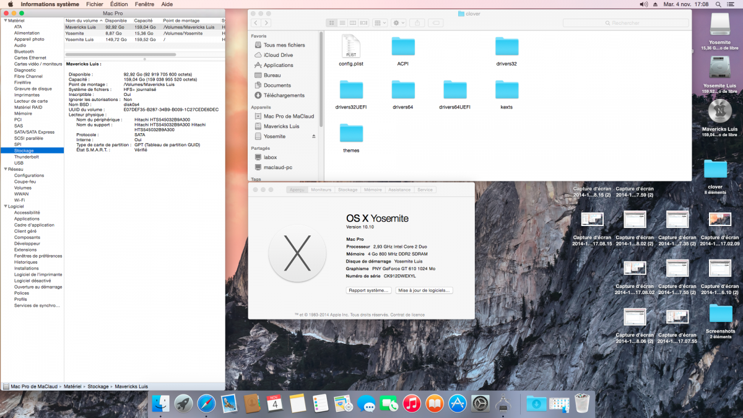Open the Fenêtre menu

pos(144,4)
